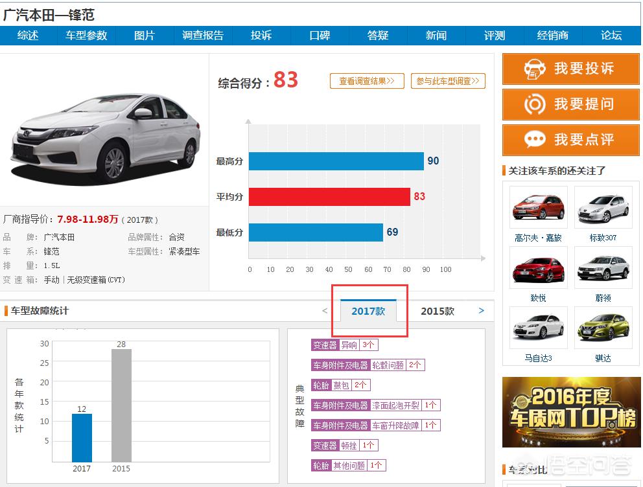This screenshot has width=643, height=487.
Task: Open the 蔚领 car thumbnail
Action: (603, 268)
